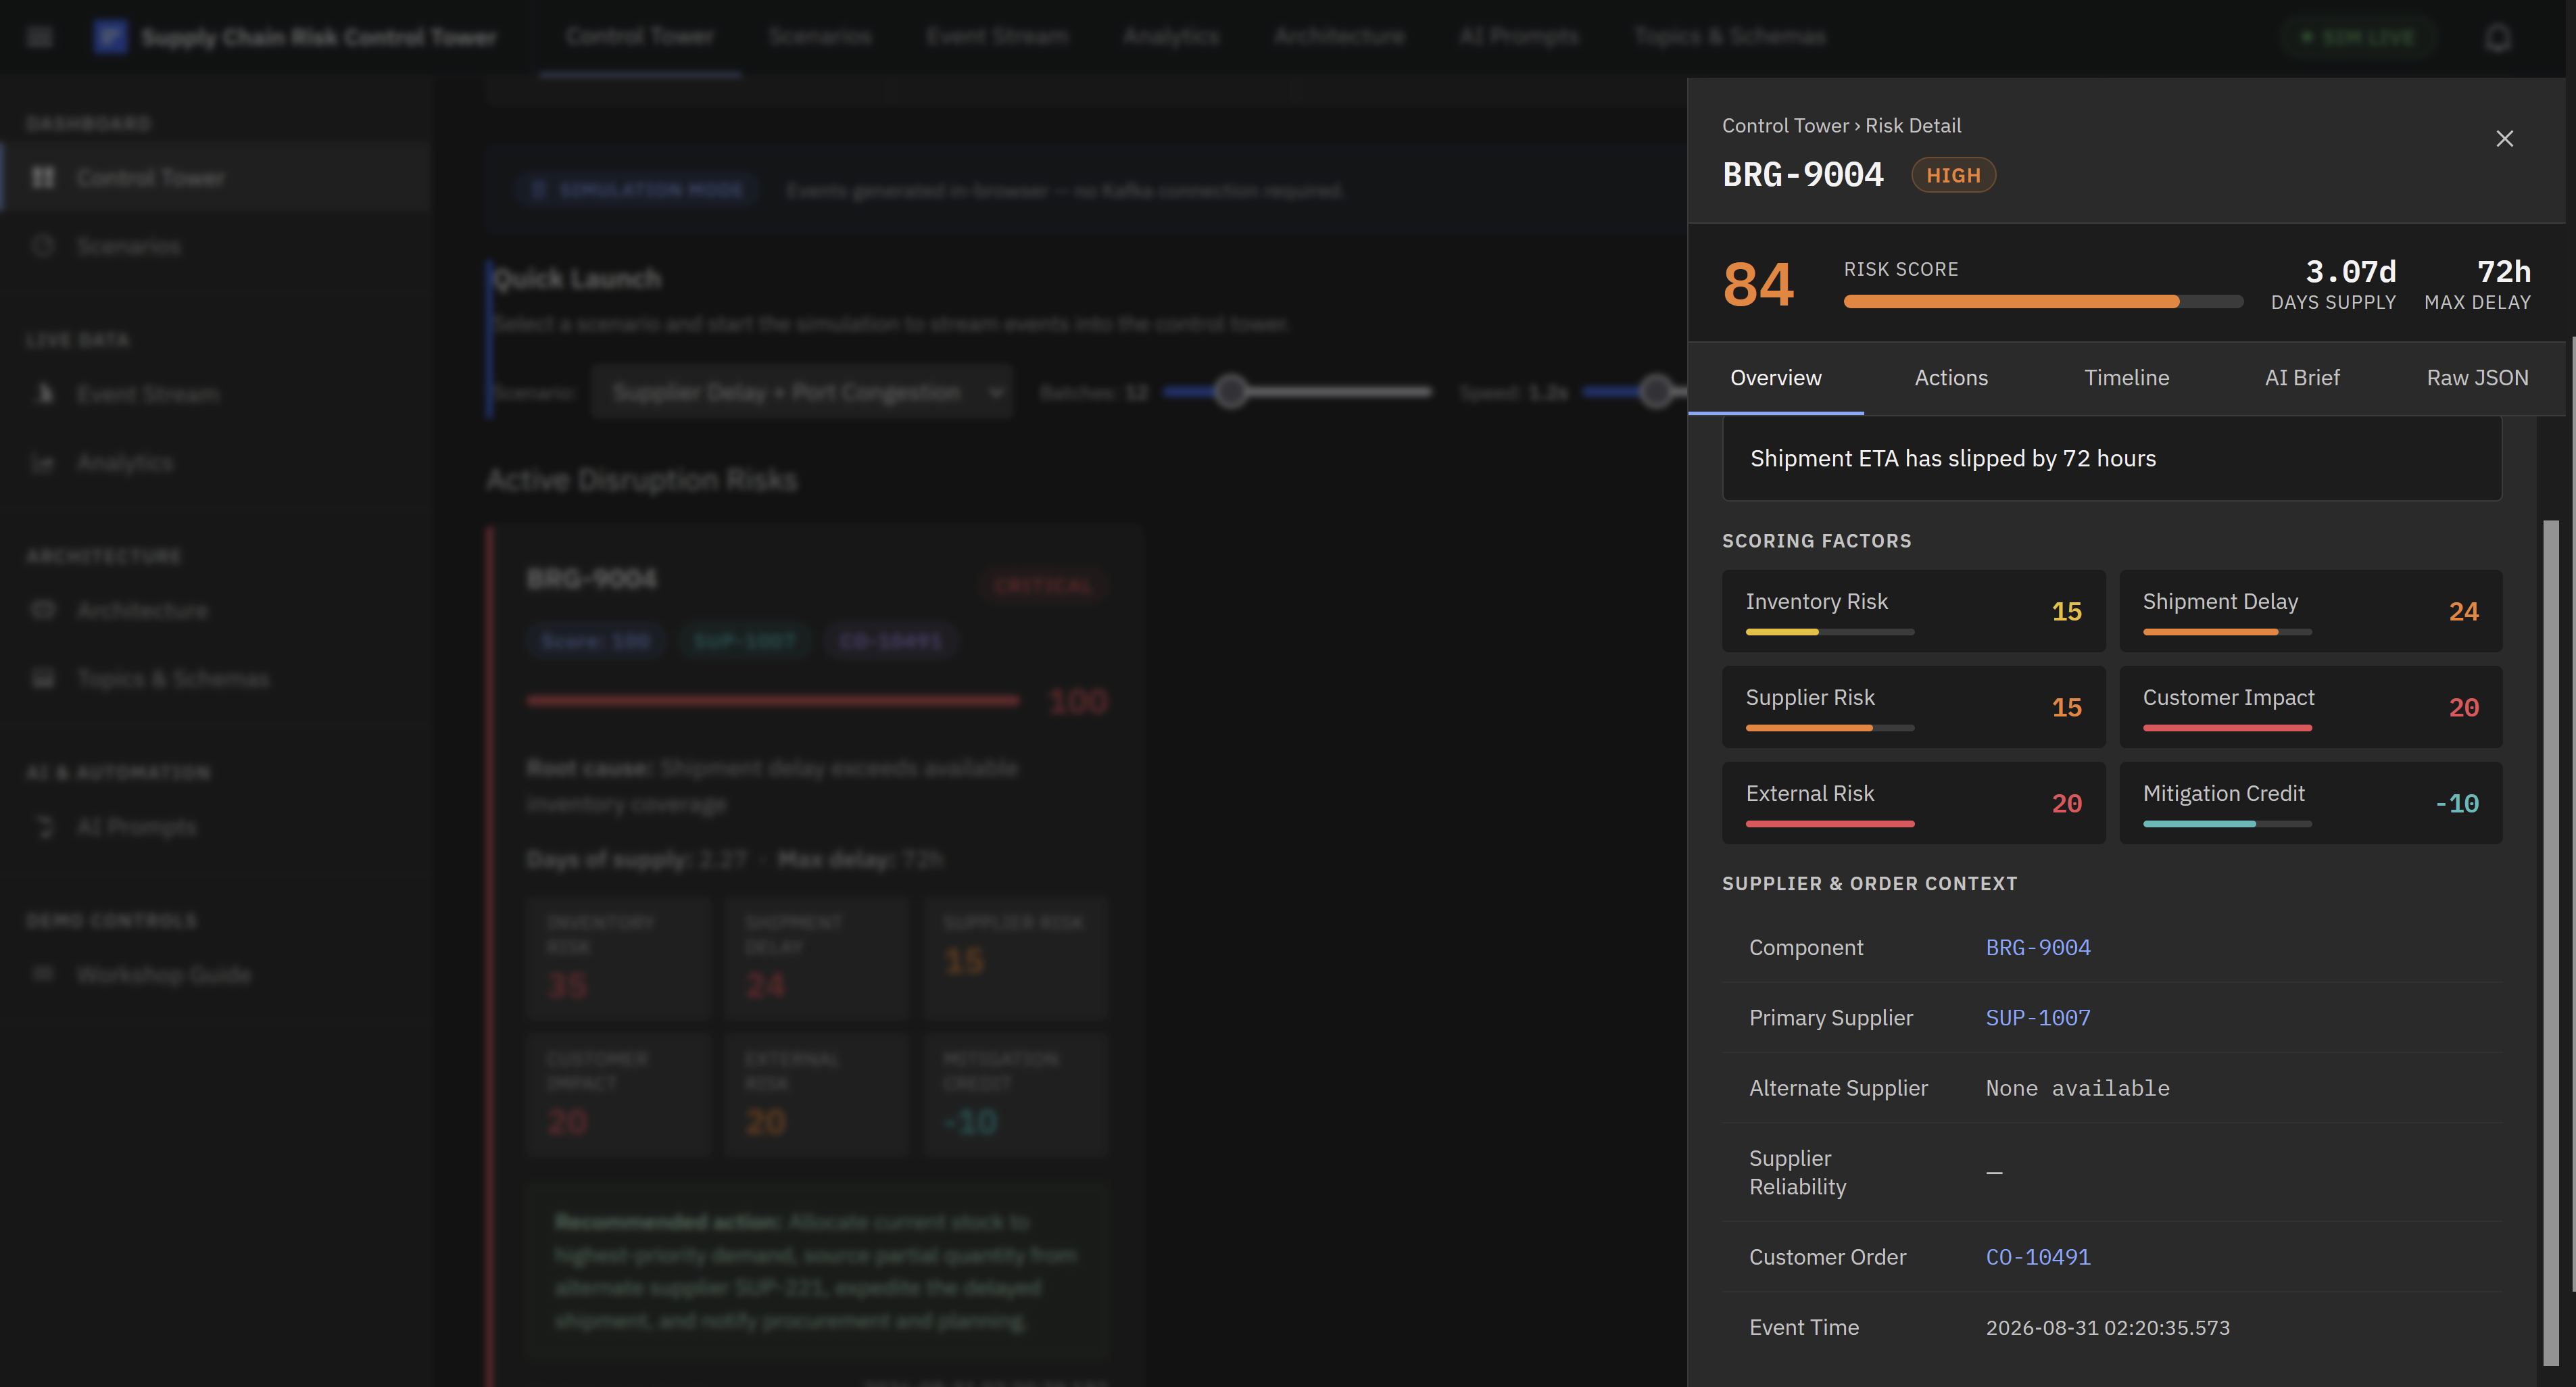The image size is (2576, 1387).
Task: Click the Analytics sidebar icon
Action: [x=43, y=462]
